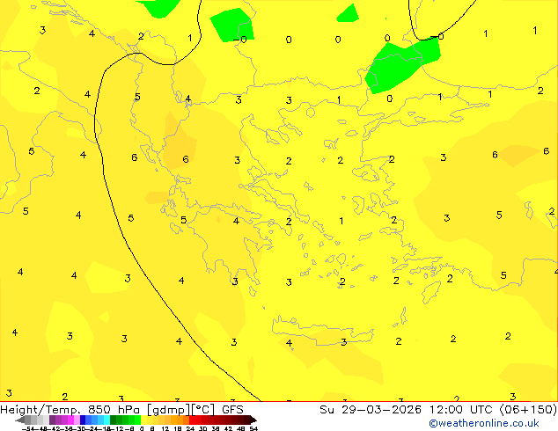
Task: Pick the dark blue legend swatch near -30
Action: [83, 420]
